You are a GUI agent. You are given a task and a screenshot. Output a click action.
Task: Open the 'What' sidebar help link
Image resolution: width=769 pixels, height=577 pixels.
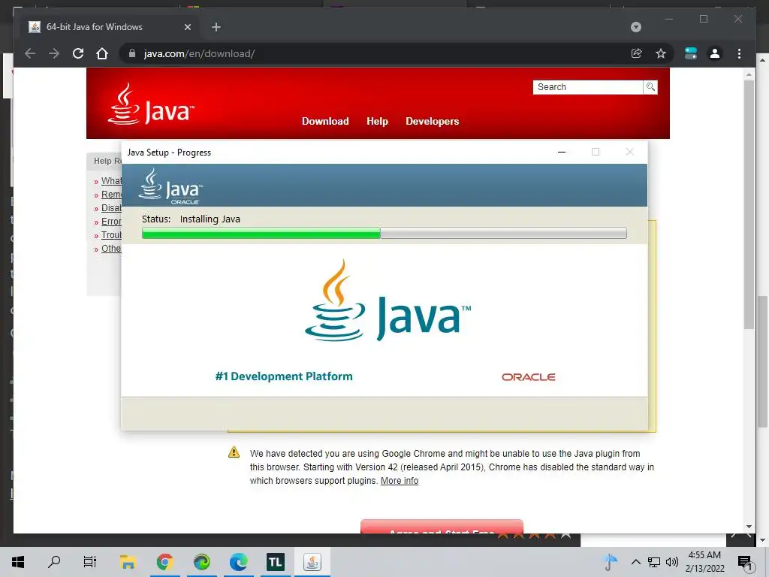[x=111, y=181]
